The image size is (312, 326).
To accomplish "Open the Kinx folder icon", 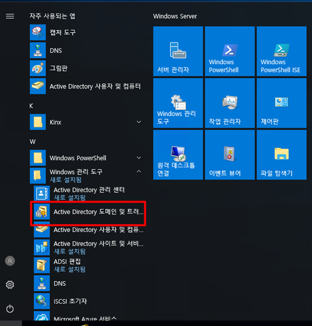I will [x=38, y=122].
